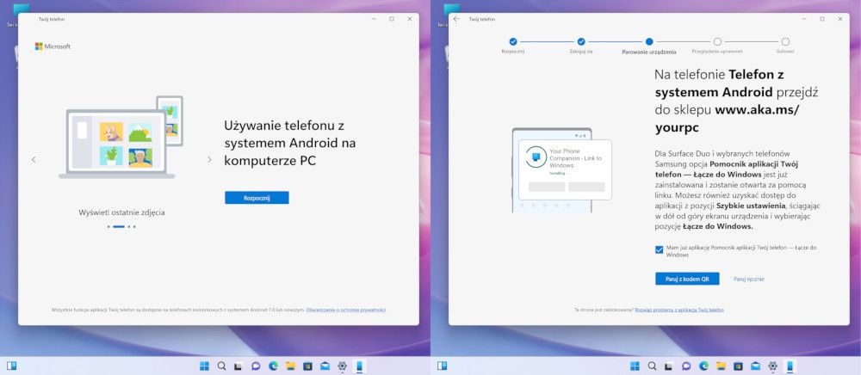Close the pairing window with progress steps
This screenshot has width=861, height=375.
(x=840, y=19)
